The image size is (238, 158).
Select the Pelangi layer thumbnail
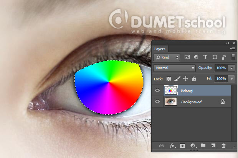click(171, 90)
